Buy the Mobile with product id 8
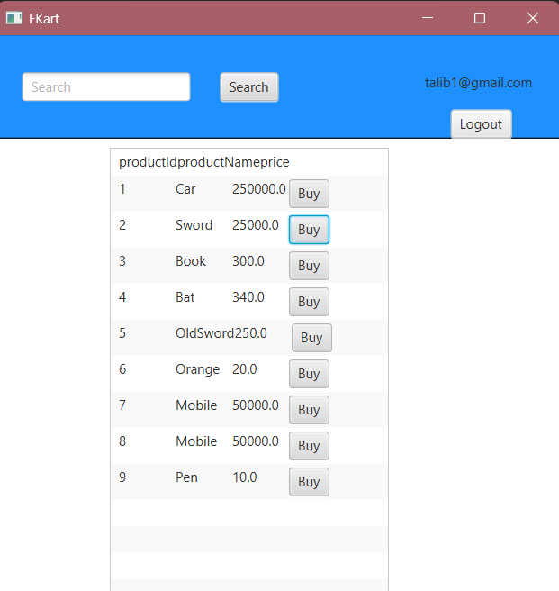Image resolution: width=559 pixels, height=591 pixels. tap(309, 446)
